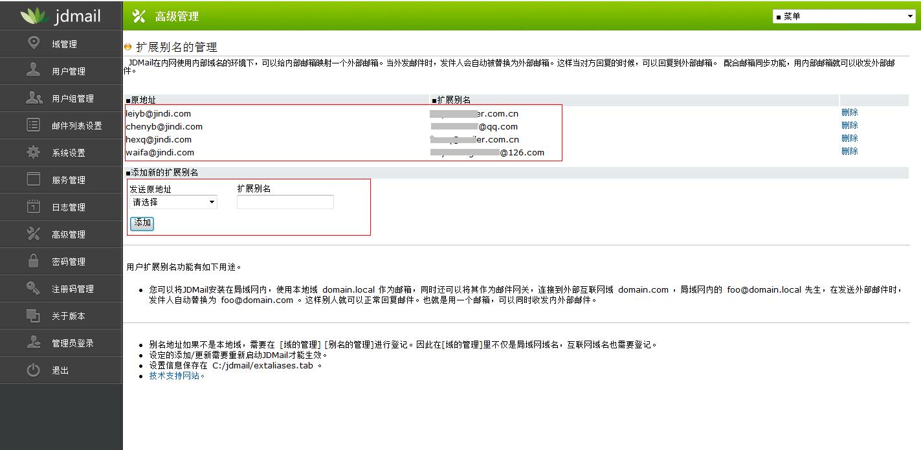921x450 pixels.
Task: Delete the leiyb@jindi.com alias entry
Action: coord(849,113)
